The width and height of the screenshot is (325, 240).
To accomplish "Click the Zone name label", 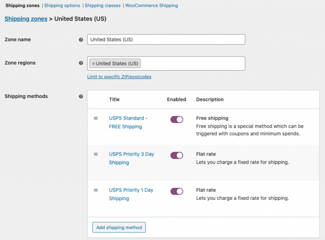I will (x=18, y=40).
